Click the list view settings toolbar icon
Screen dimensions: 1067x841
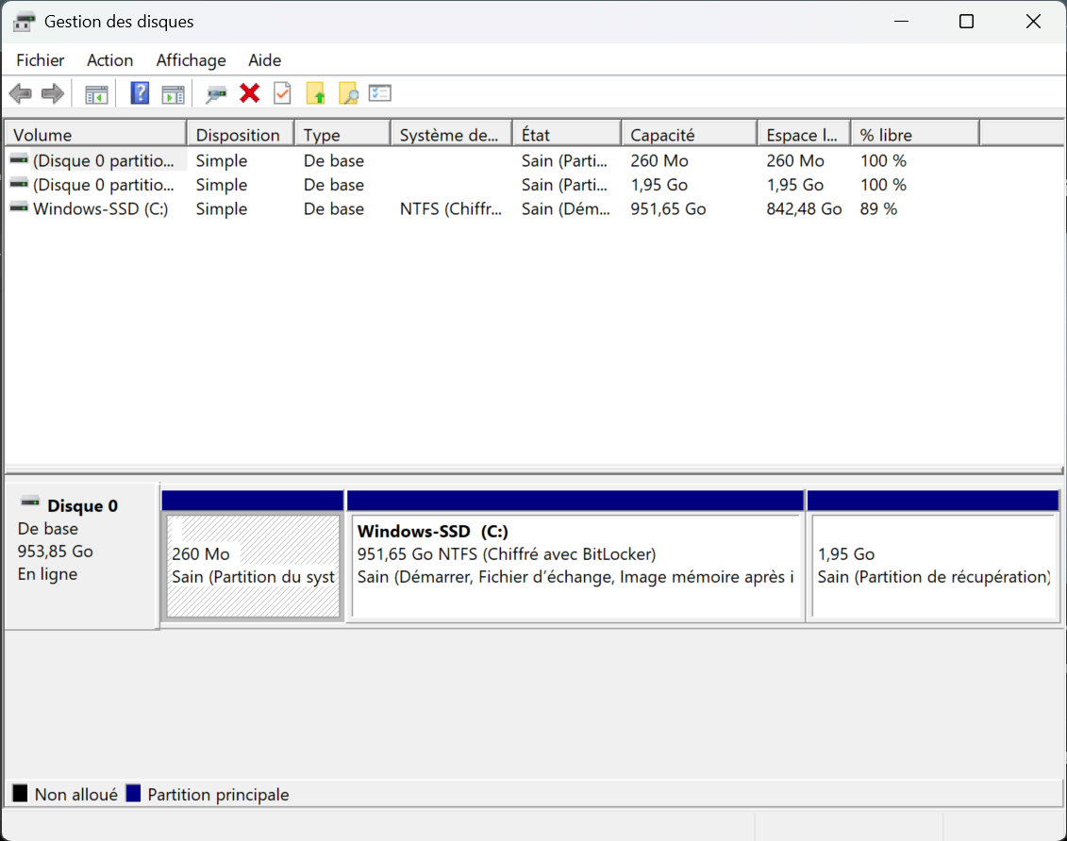click(x=379, y=93)
